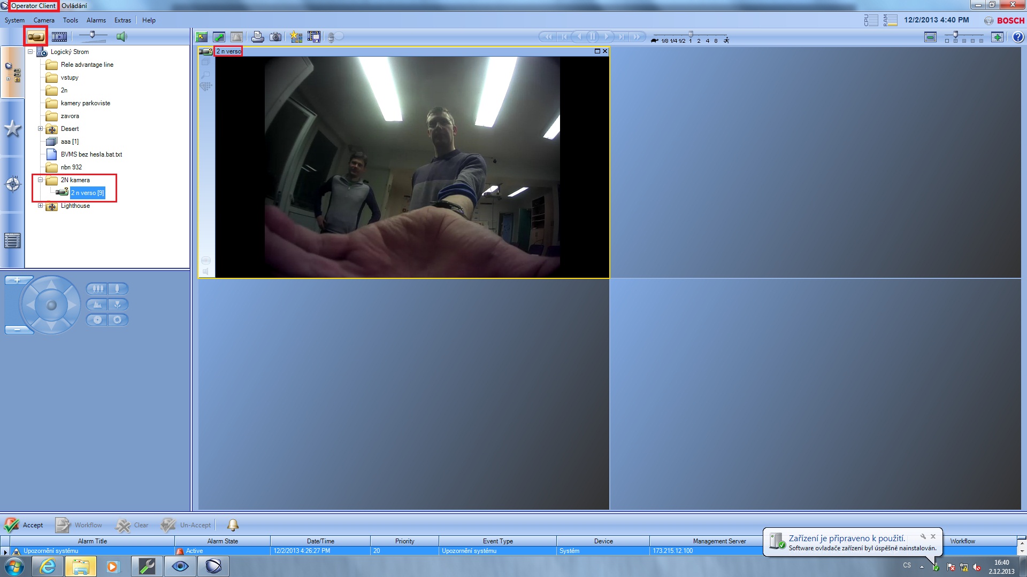Click the print image icon
Viewport: 1027px width, 577px height.
[258, 37]
